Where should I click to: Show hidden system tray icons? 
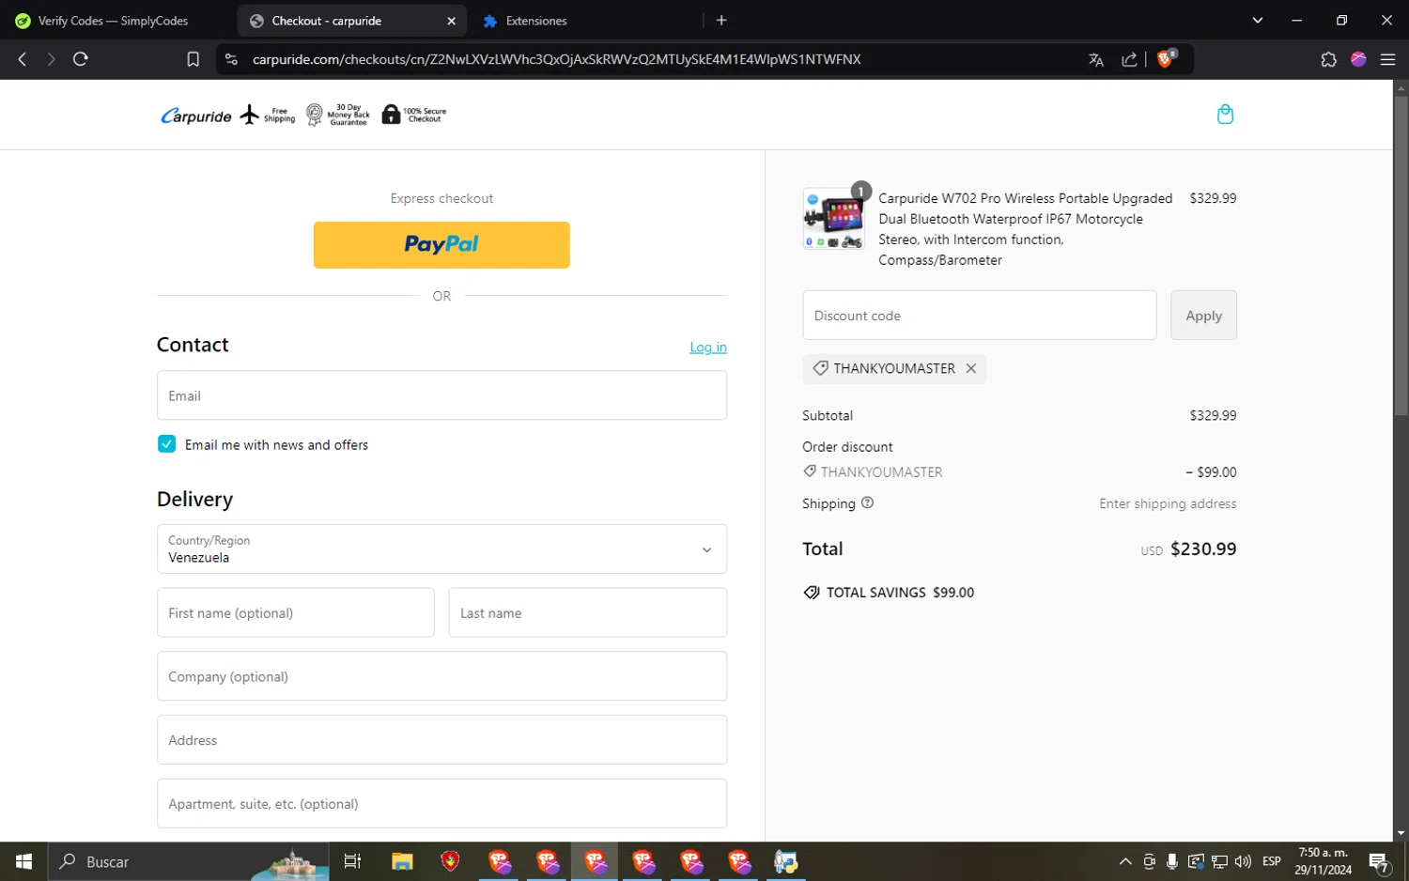click(1124, 861)
